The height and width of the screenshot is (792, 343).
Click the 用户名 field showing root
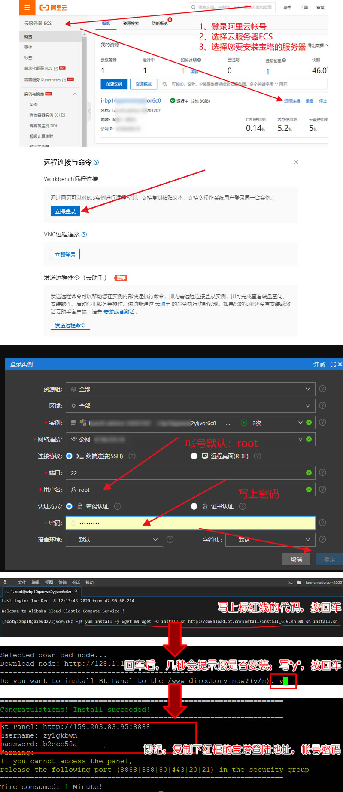pos(191,490)
